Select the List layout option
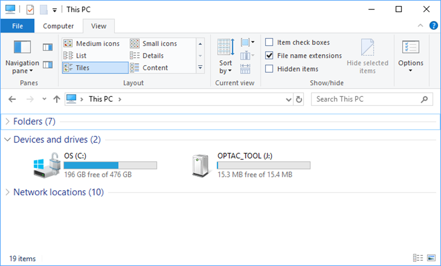The width and height of the screenshot is (441, 266). [x=90, y=55]
